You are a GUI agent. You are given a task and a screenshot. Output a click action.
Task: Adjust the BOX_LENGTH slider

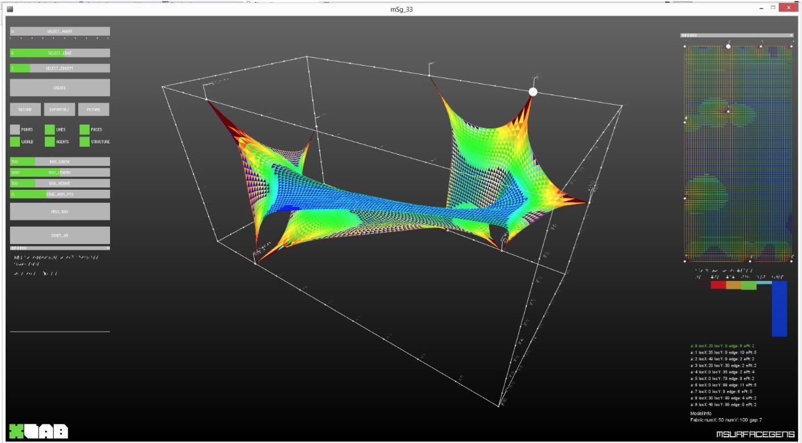60,172
